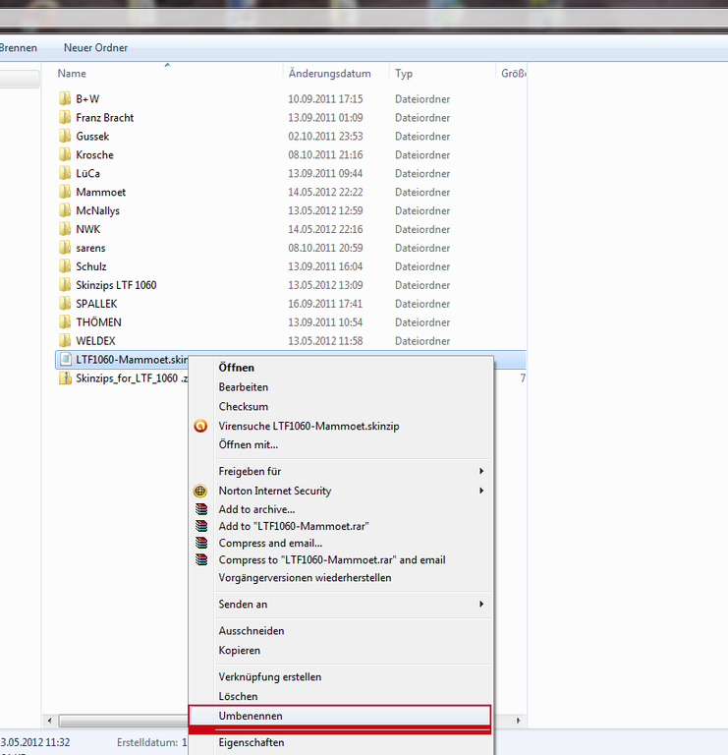Viewport: 728px width, 755px height.
Task: Click the WELDEX folder icon
Action: 65,341
